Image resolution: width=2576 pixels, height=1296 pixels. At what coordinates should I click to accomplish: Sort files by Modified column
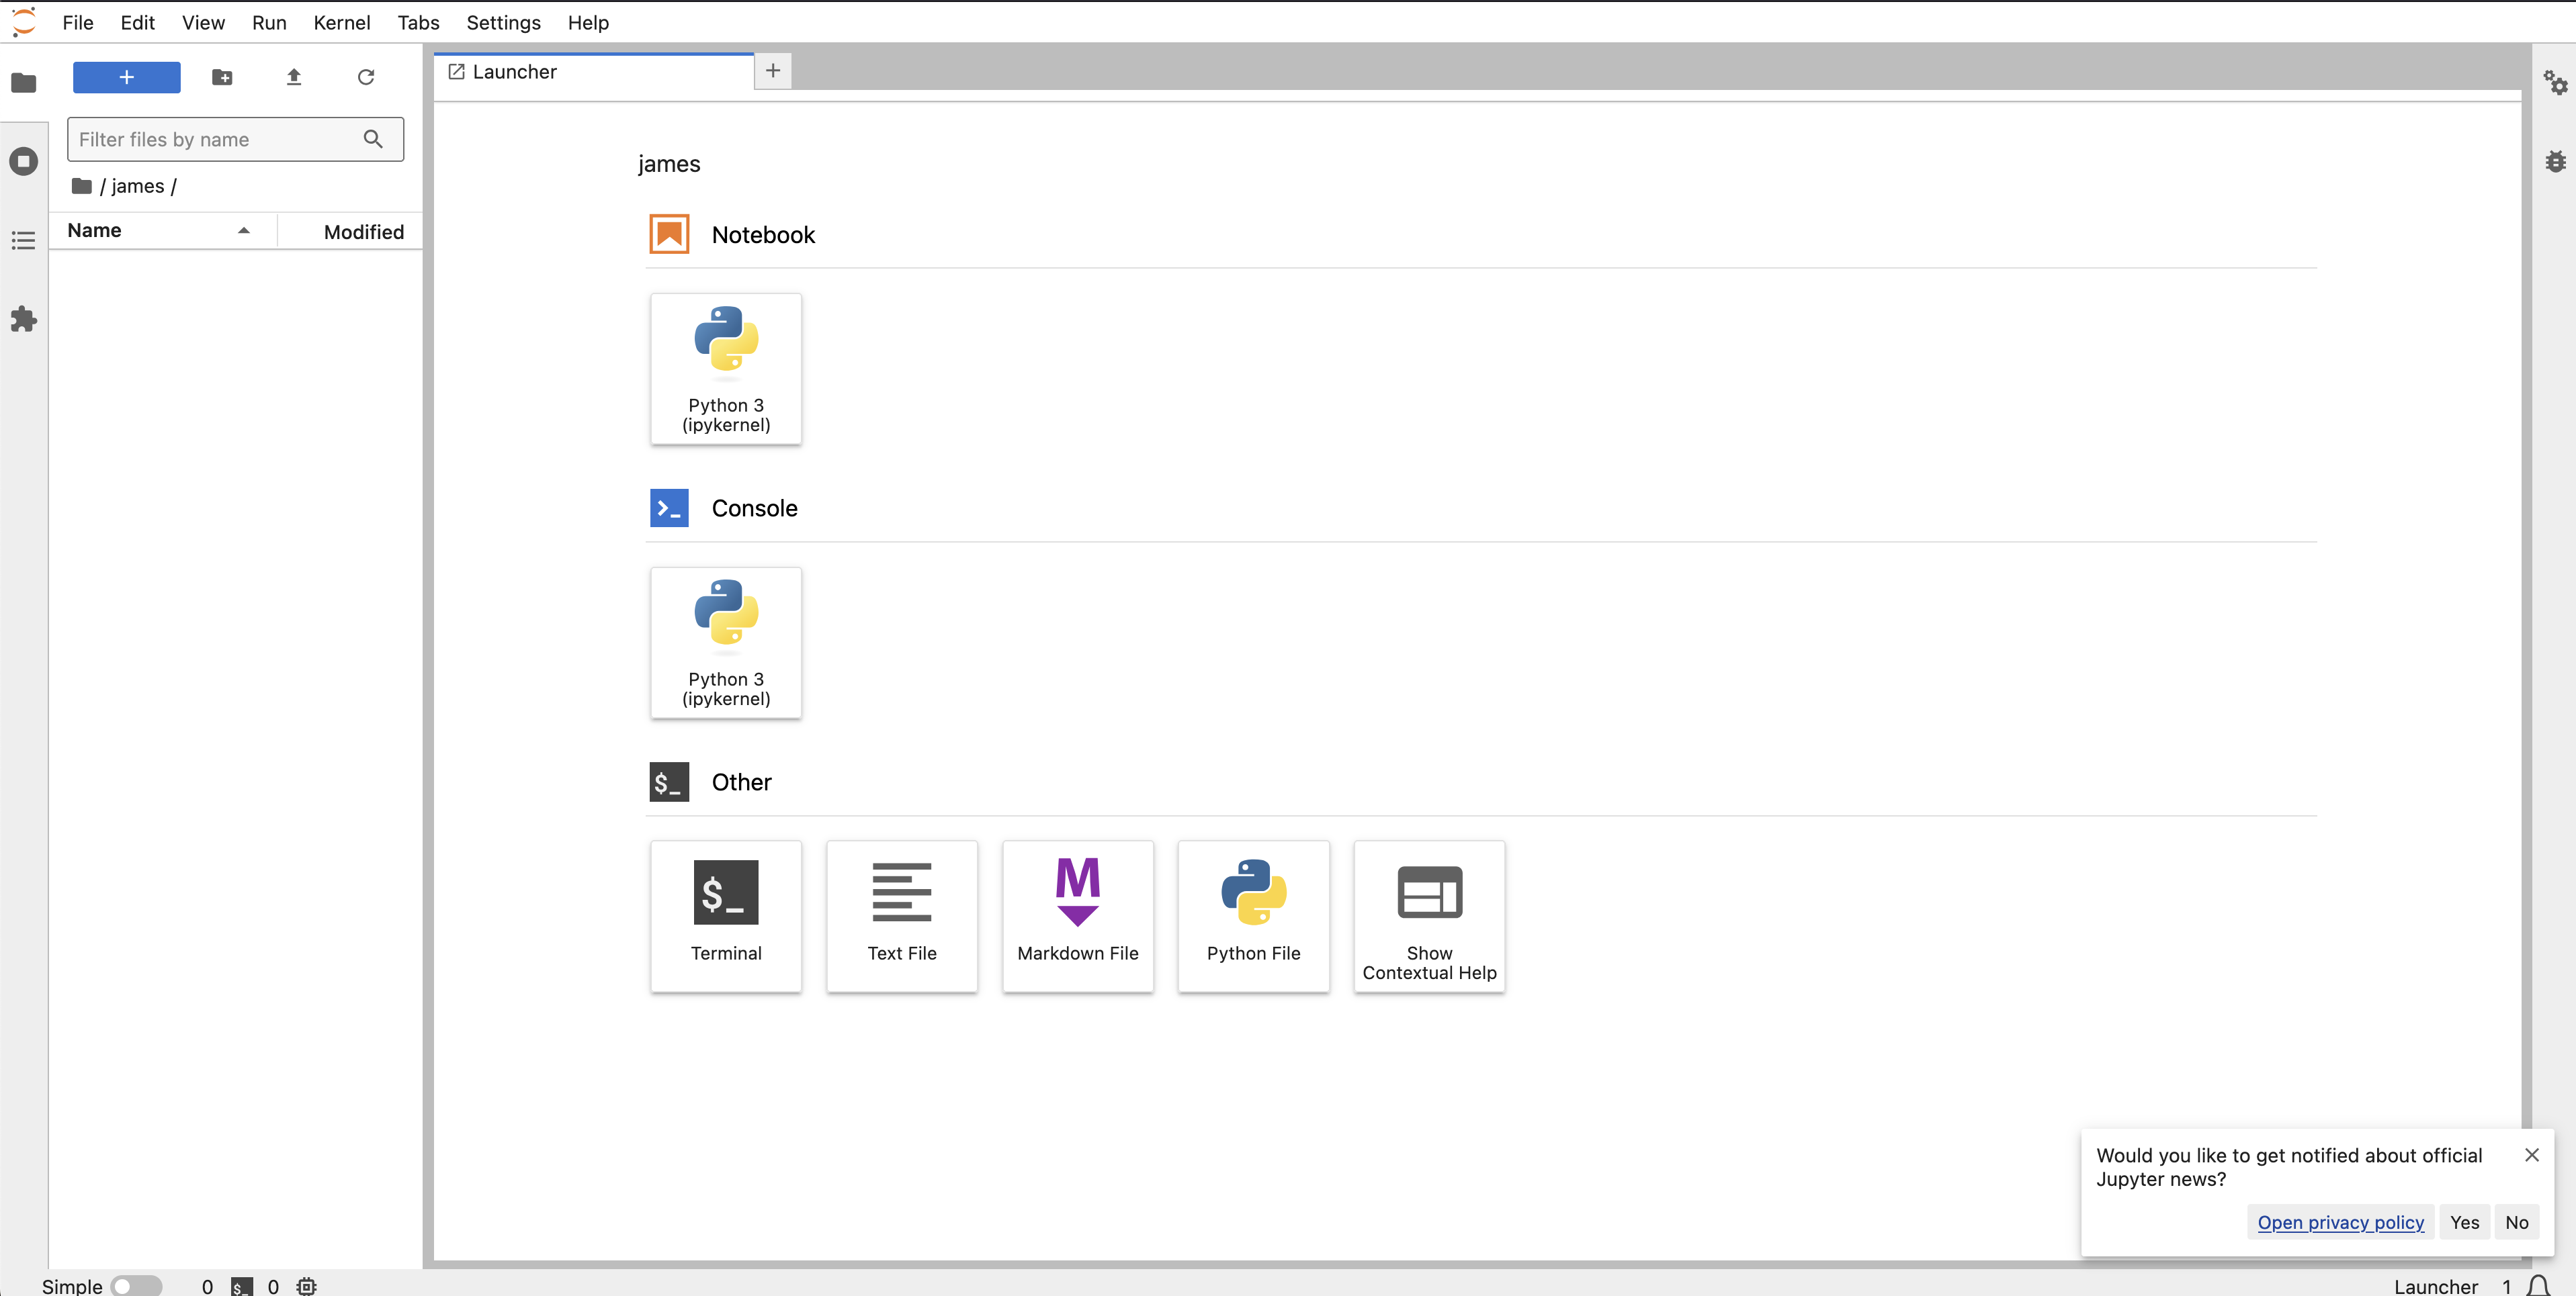click(x=364, y=232)
